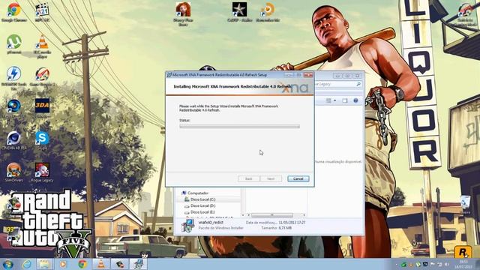Viewport: 480px width, 270px height.
Task: Open CINEMA 4D desktop shortcut
Action: coord(14,141)
